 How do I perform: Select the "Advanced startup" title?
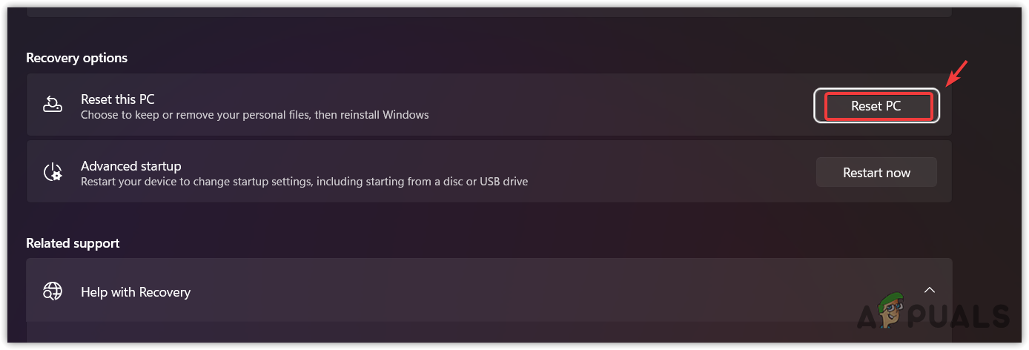[x=130, y=166]
